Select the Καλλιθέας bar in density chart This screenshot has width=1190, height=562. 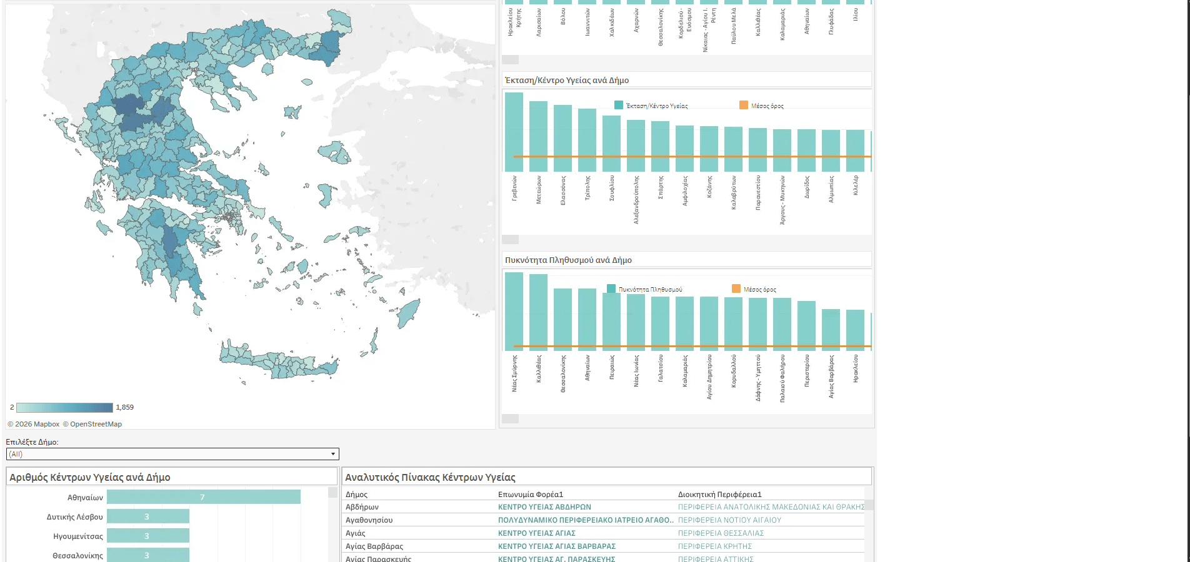pyautogui.click(x=538, y=312)
